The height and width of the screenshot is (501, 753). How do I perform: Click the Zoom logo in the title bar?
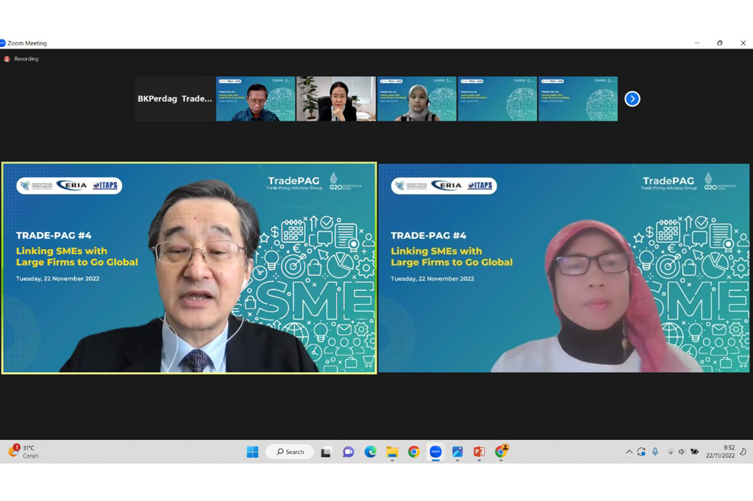(2, 43)
